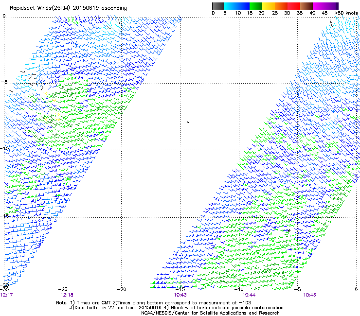This screenshot has width=360, height=316.
Task: Click the longitude label -25
Action: (63, 289)
